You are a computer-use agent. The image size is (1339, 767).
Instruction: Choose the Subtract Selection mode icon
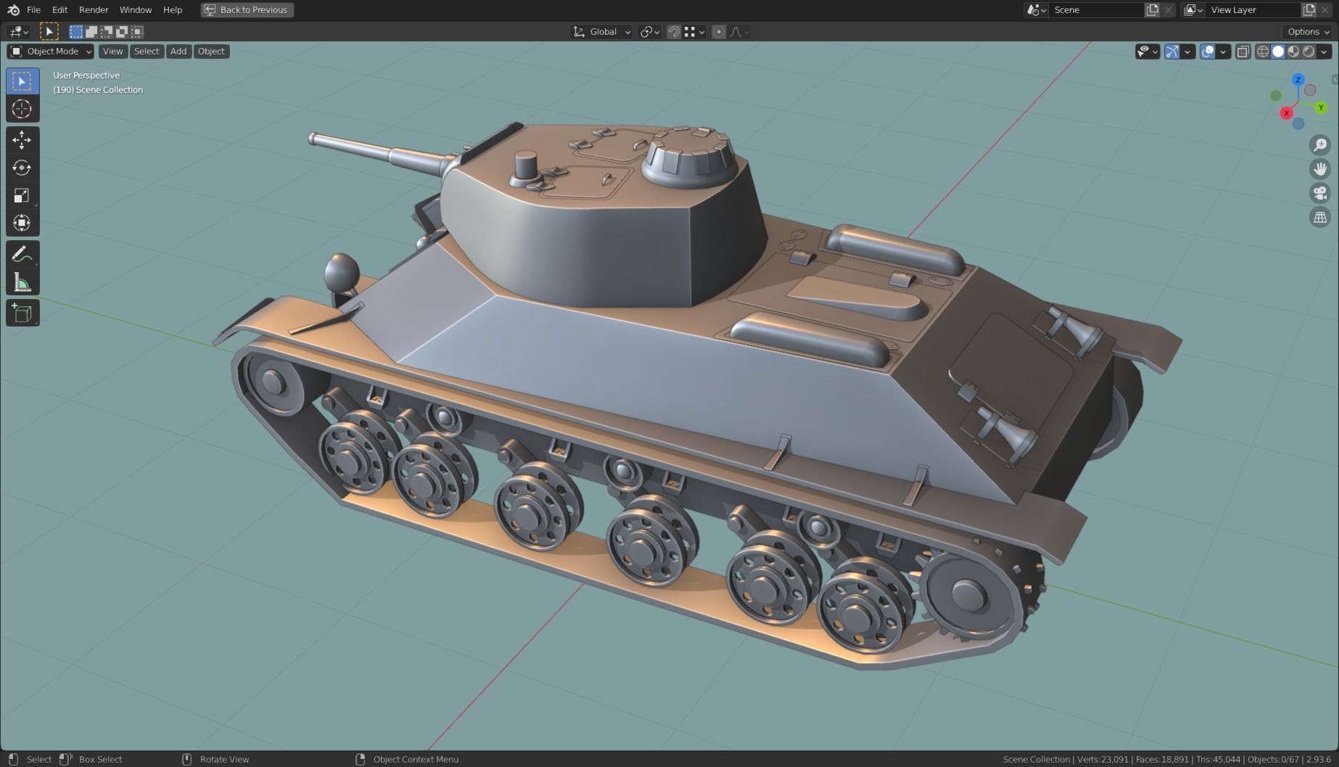click(x=107, y=31)
